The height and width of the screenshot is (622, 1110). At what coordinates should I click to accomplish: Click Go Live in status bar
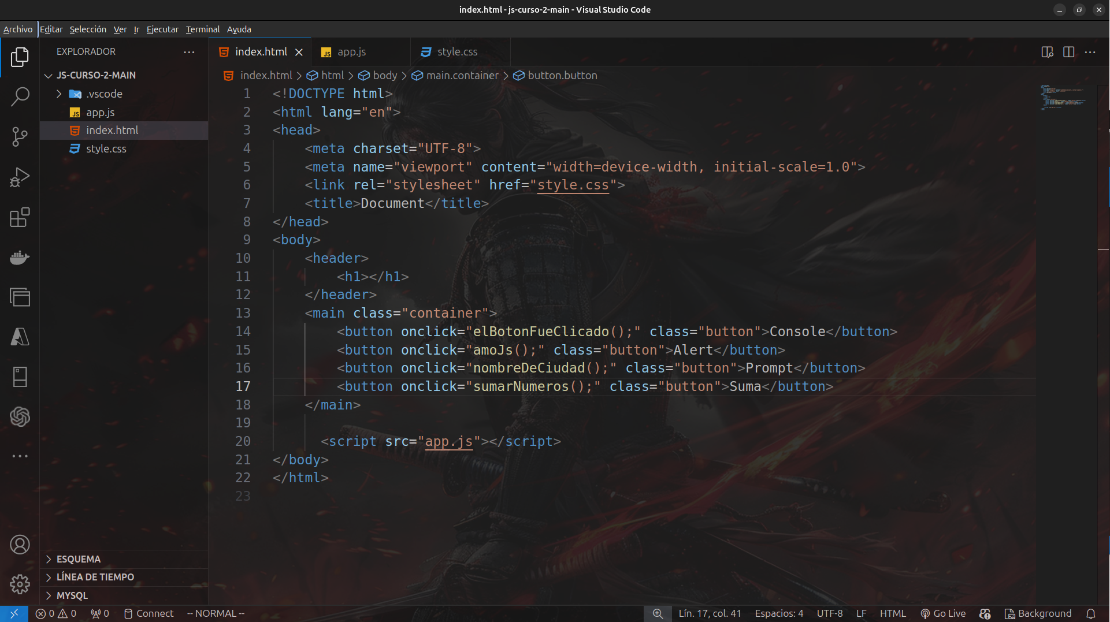(x=943, y=613)
